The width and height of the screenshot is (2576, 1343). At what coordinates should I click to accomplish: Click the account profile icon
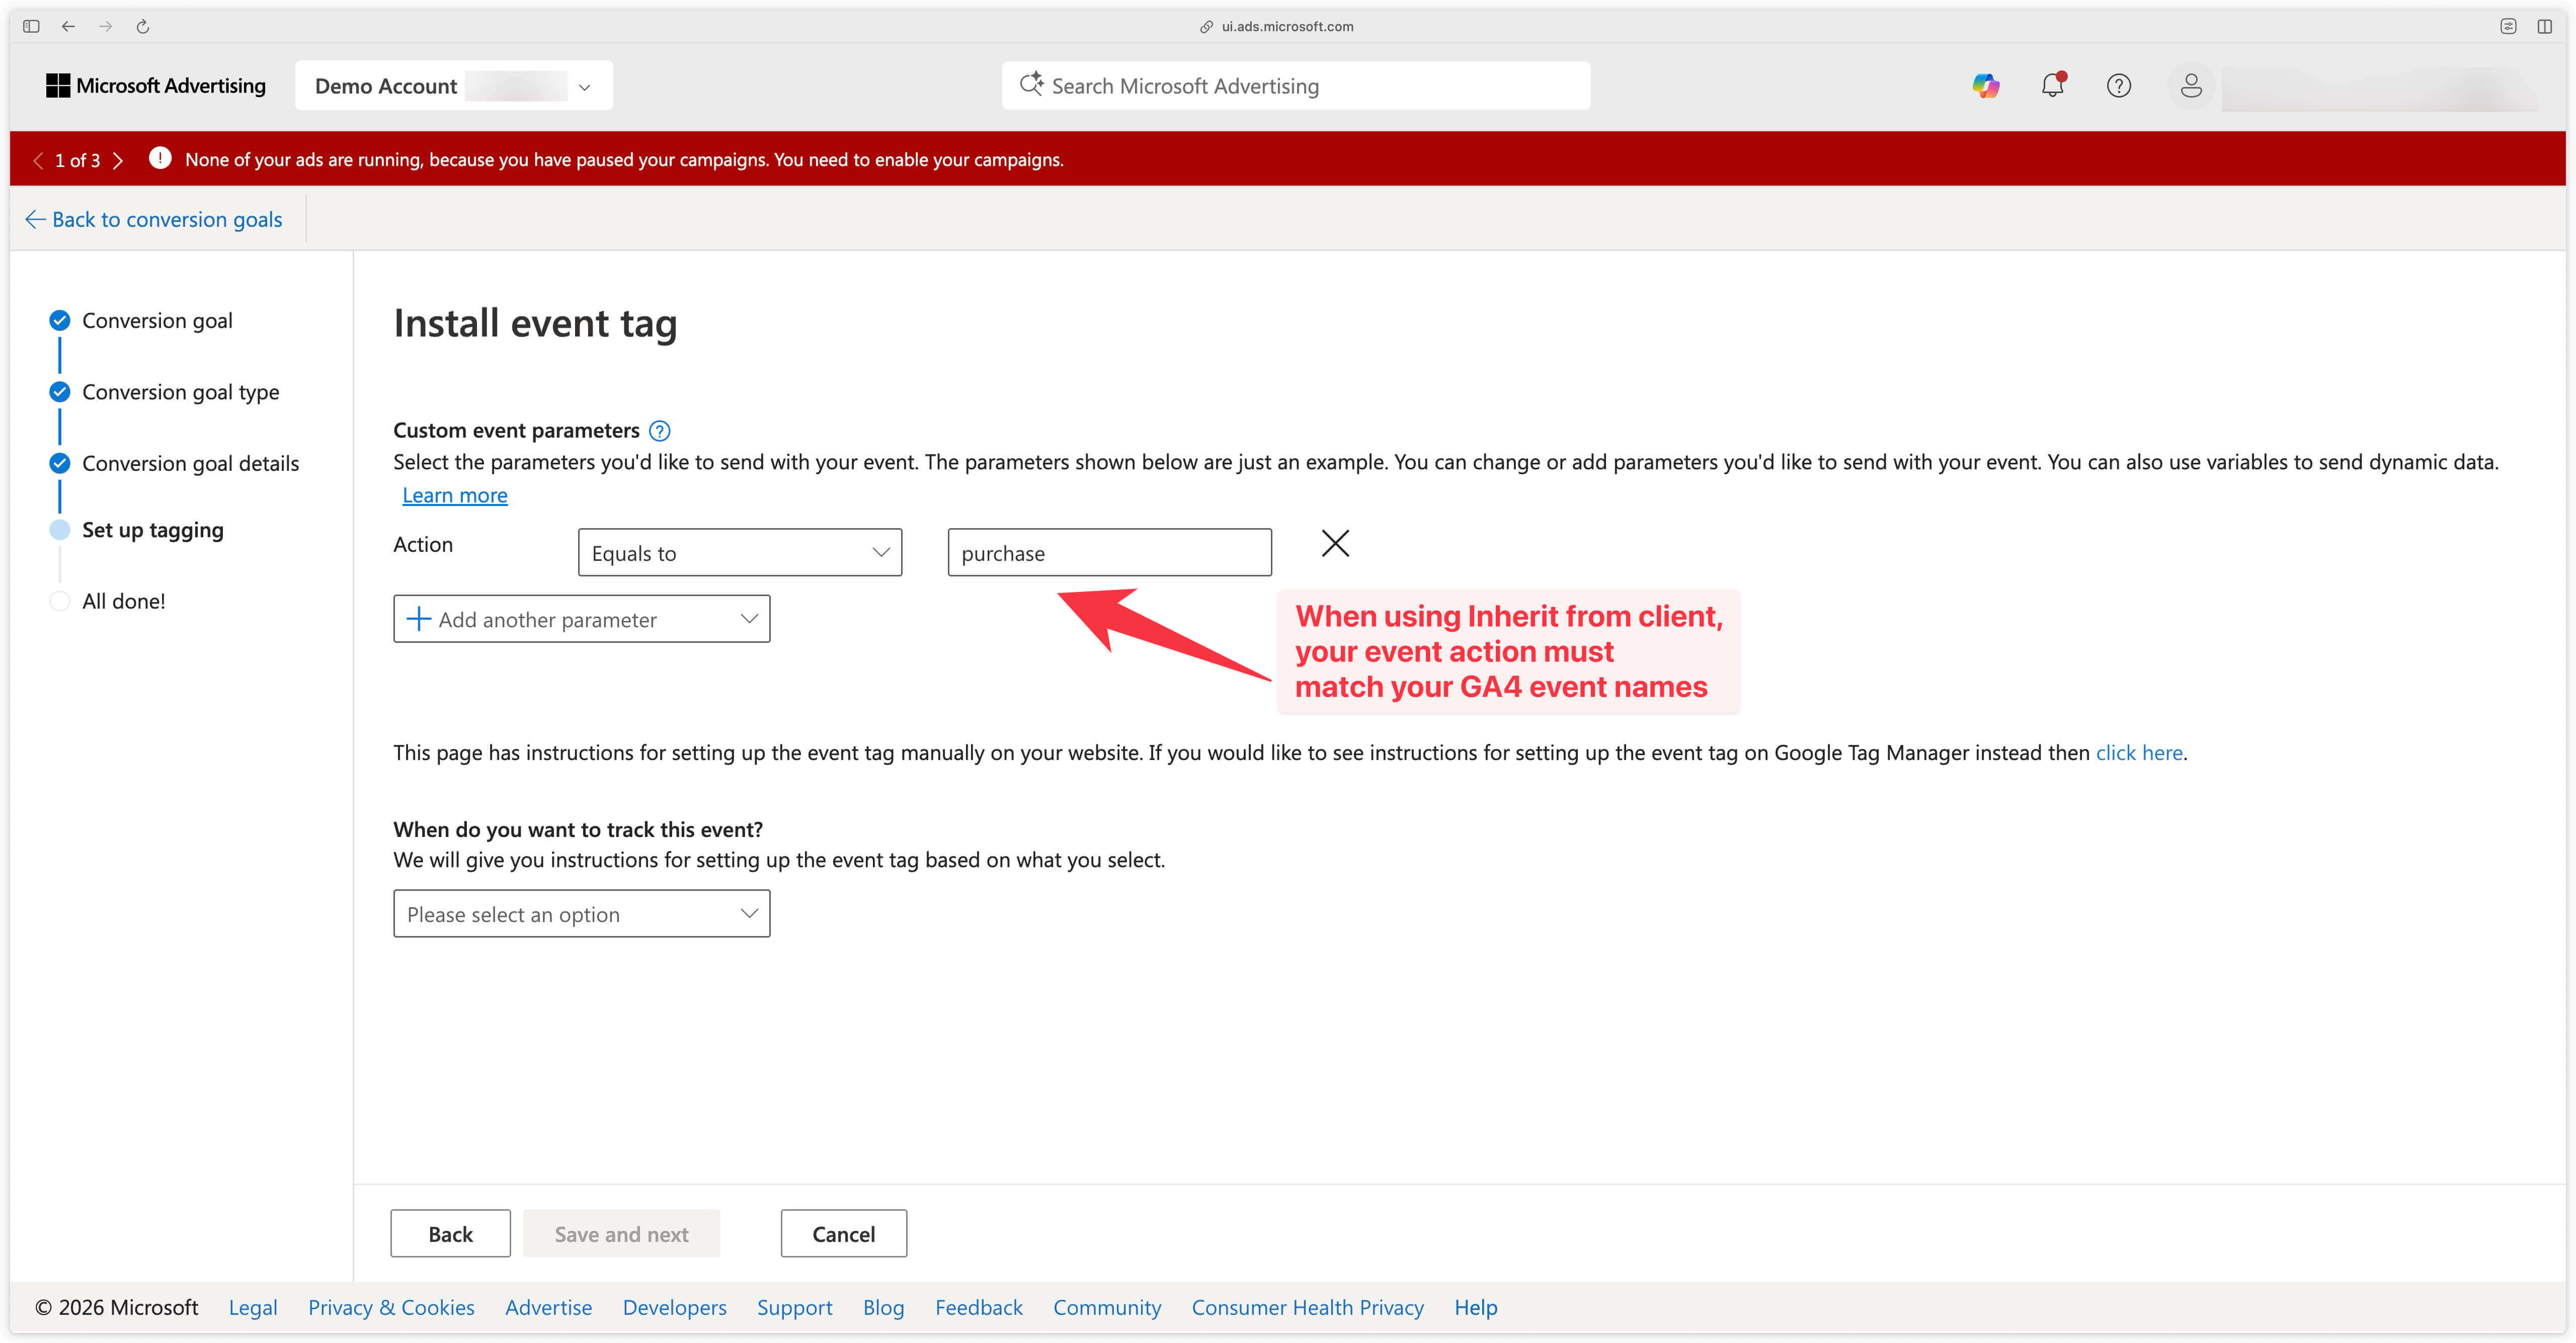(2190, 85)
